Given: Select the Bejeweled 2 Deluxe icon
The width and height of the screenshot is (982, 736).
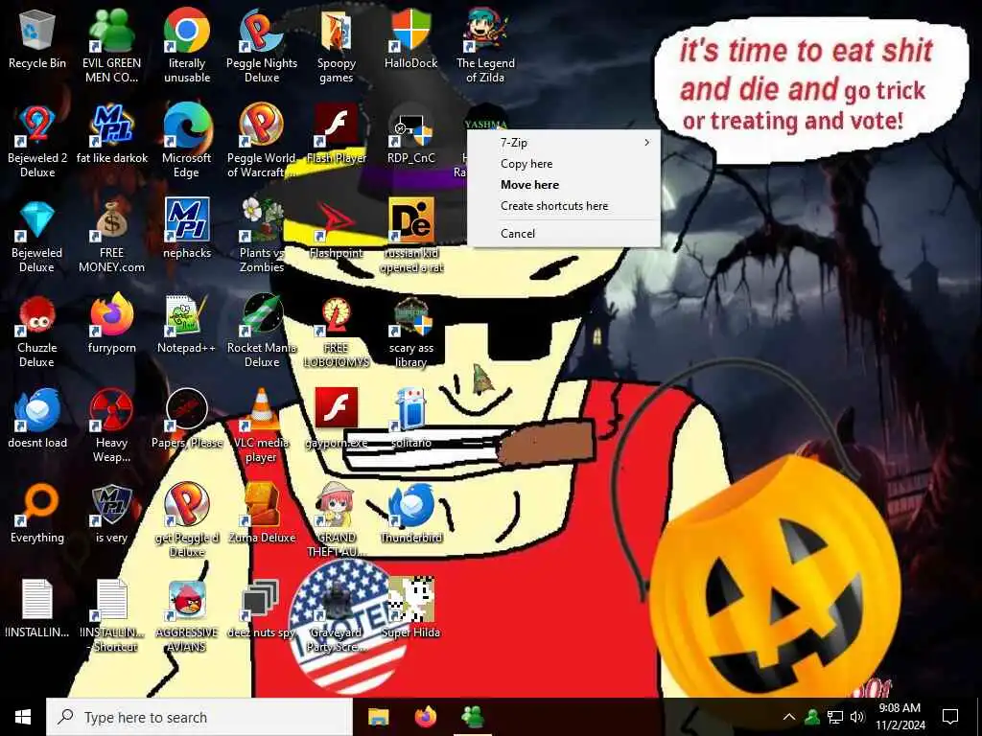Looking at the screenshot, I should tap(37, 126).
